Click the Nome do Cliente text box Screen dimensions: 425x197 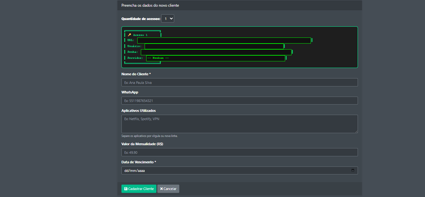tap(239, 82)
